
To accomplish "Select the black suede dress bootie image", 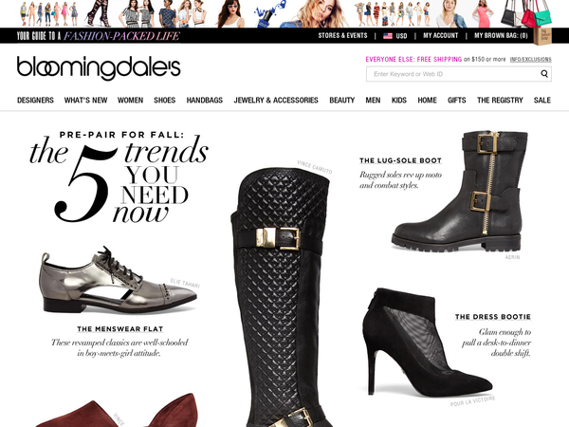I will [428, 343].
